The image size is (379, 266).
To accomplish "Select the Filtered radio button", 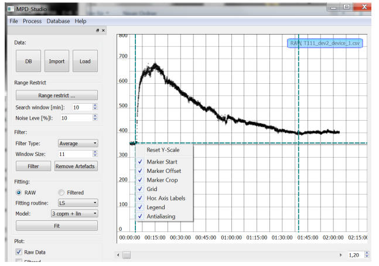I will pos(61,192).
